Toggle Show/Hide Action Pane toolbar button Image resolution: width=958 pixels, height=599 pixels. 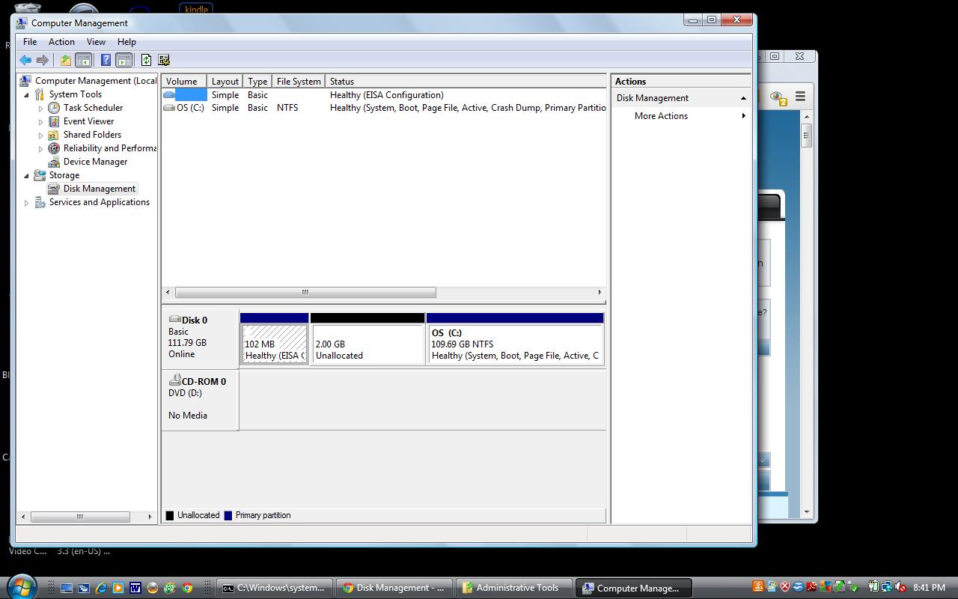(x=124, y=61)
